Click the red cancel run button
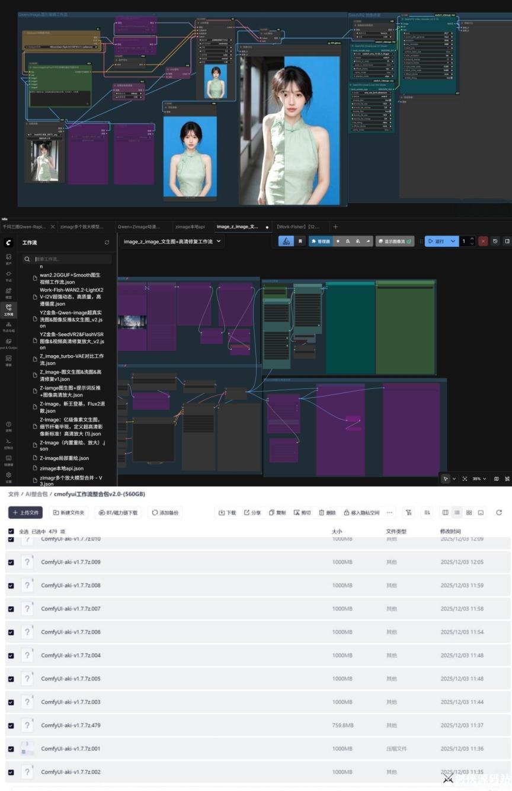The image size is (512, 791). (483, 241)
